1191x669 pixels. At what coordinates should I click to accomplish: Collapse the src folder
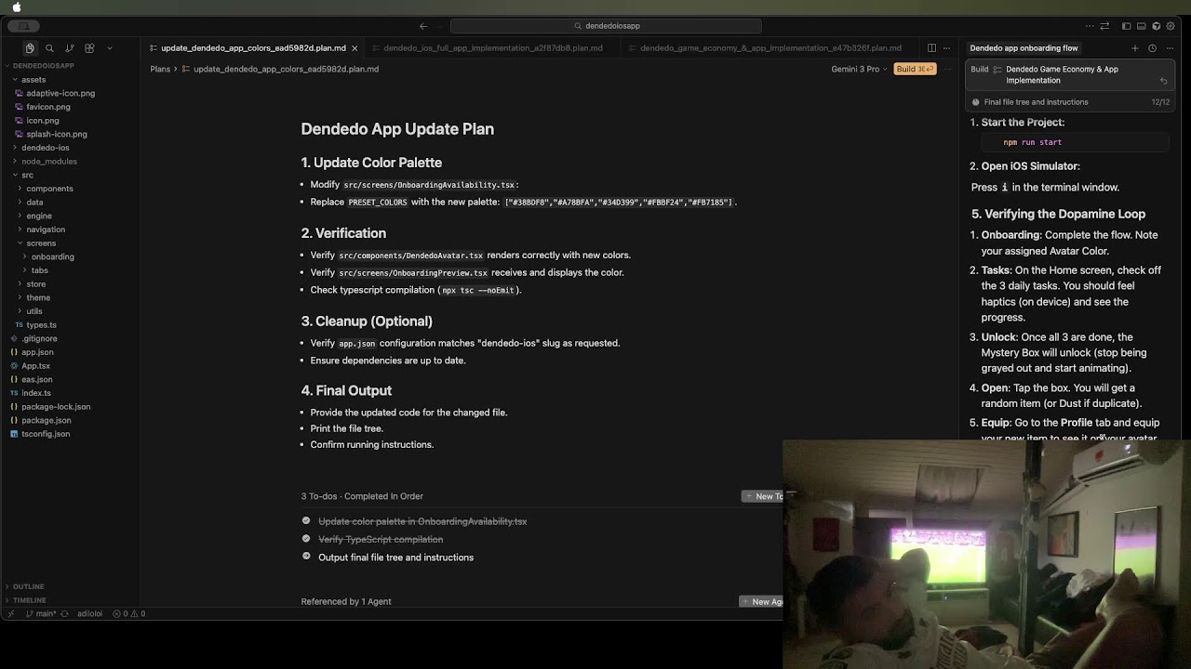tap(27, 175)
